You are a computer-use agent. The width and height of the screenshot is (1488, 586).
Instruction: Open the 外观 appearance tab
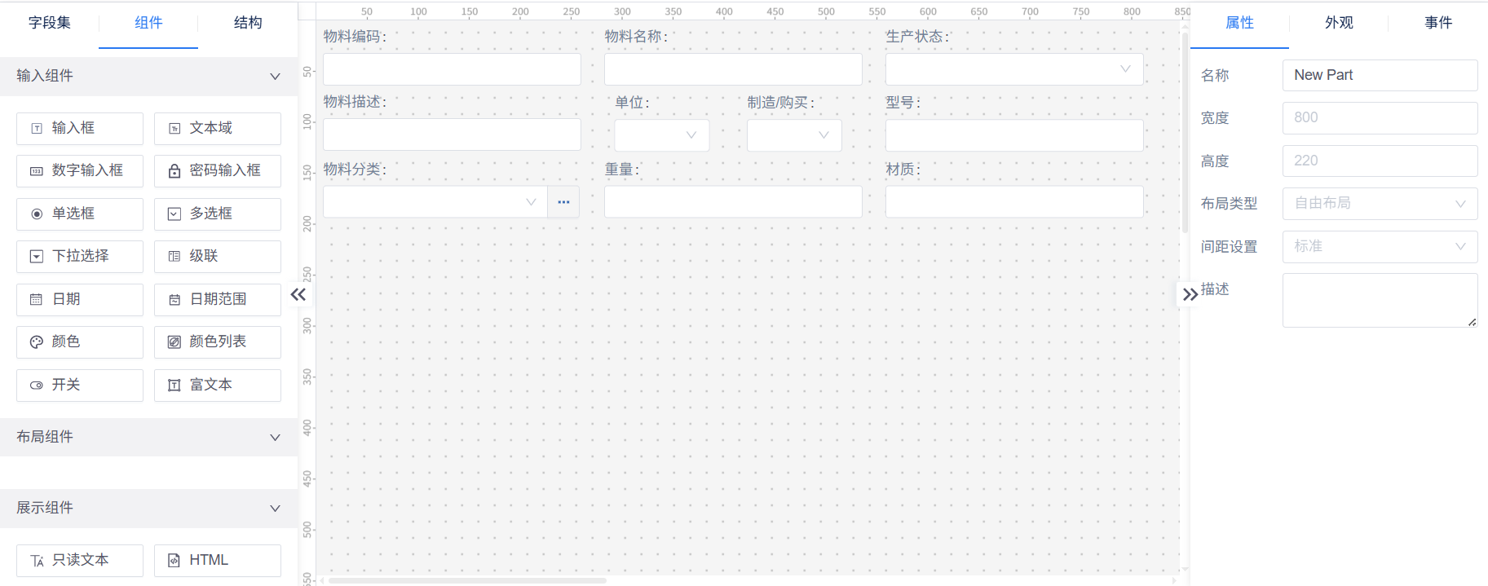pyautogui.click(x=1339, y=23)
